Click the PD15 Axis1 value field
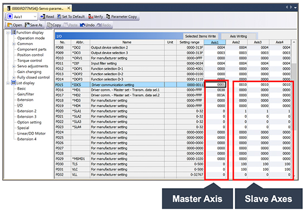The width and height of the screenshot is (305, 211). point(216,85)
